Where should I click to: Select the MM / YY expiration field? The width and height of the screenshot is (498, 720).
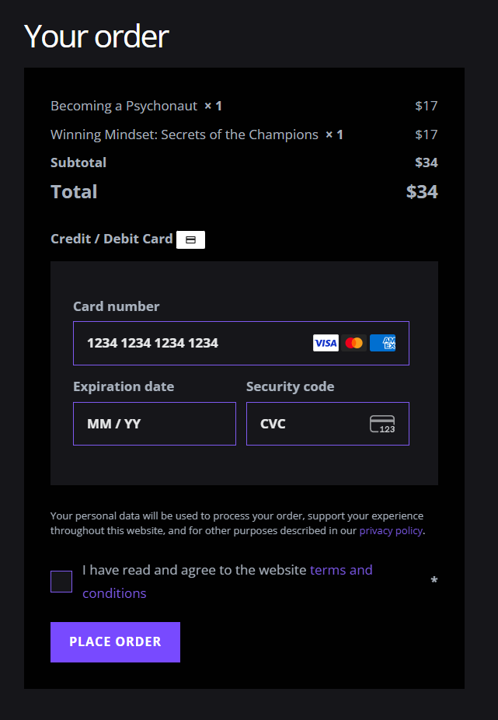[155, 424]
